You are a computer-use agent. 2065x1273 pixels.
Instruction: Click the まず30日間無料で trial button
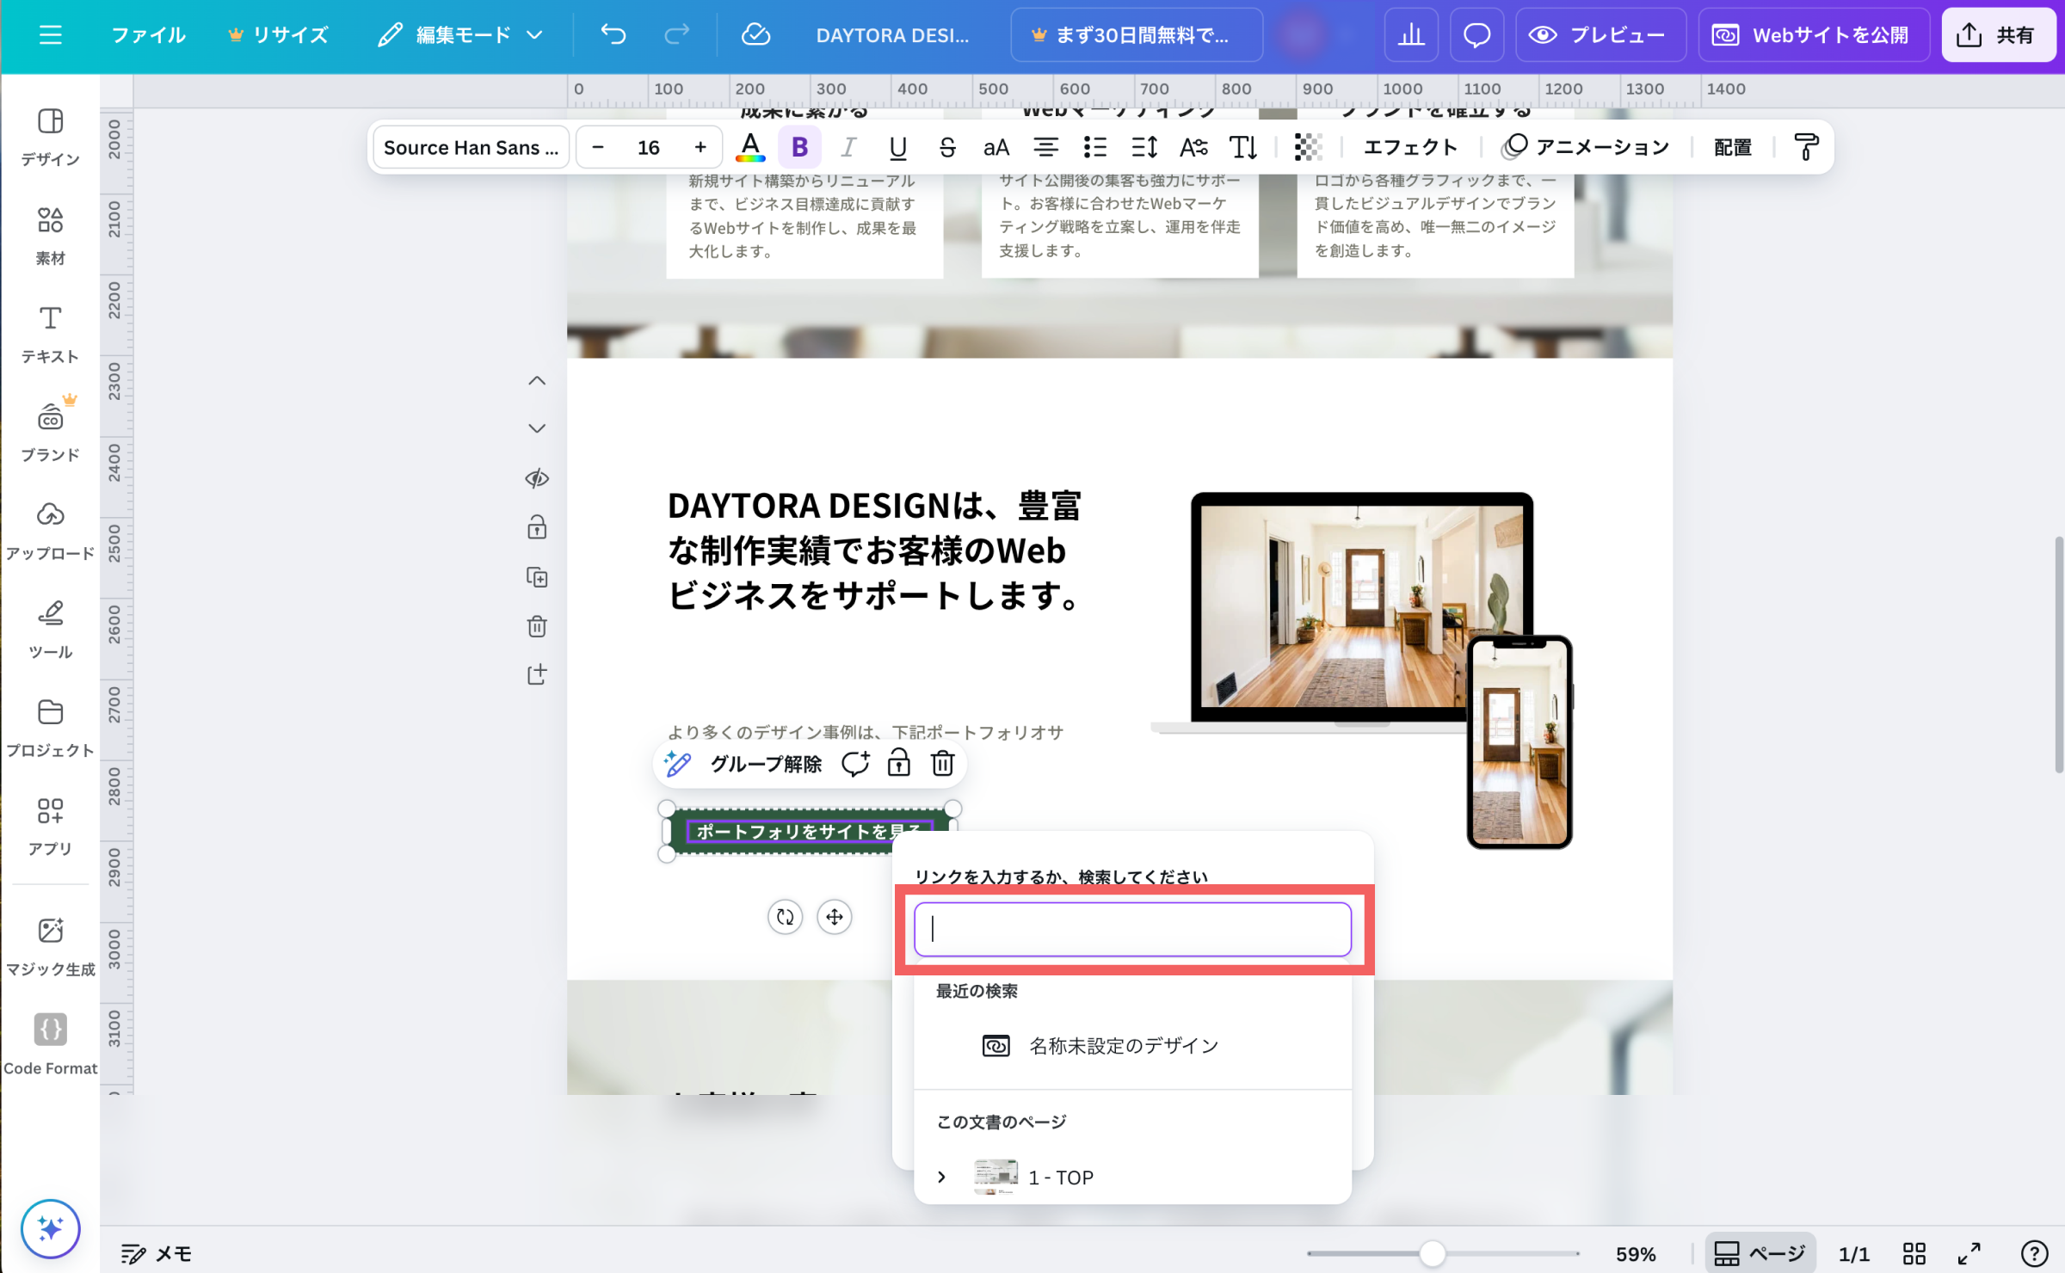1136,34
